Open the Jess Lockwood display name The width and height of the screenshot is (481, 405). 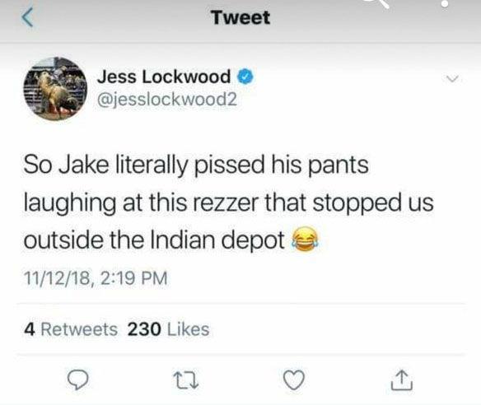(x=164, y=77)
